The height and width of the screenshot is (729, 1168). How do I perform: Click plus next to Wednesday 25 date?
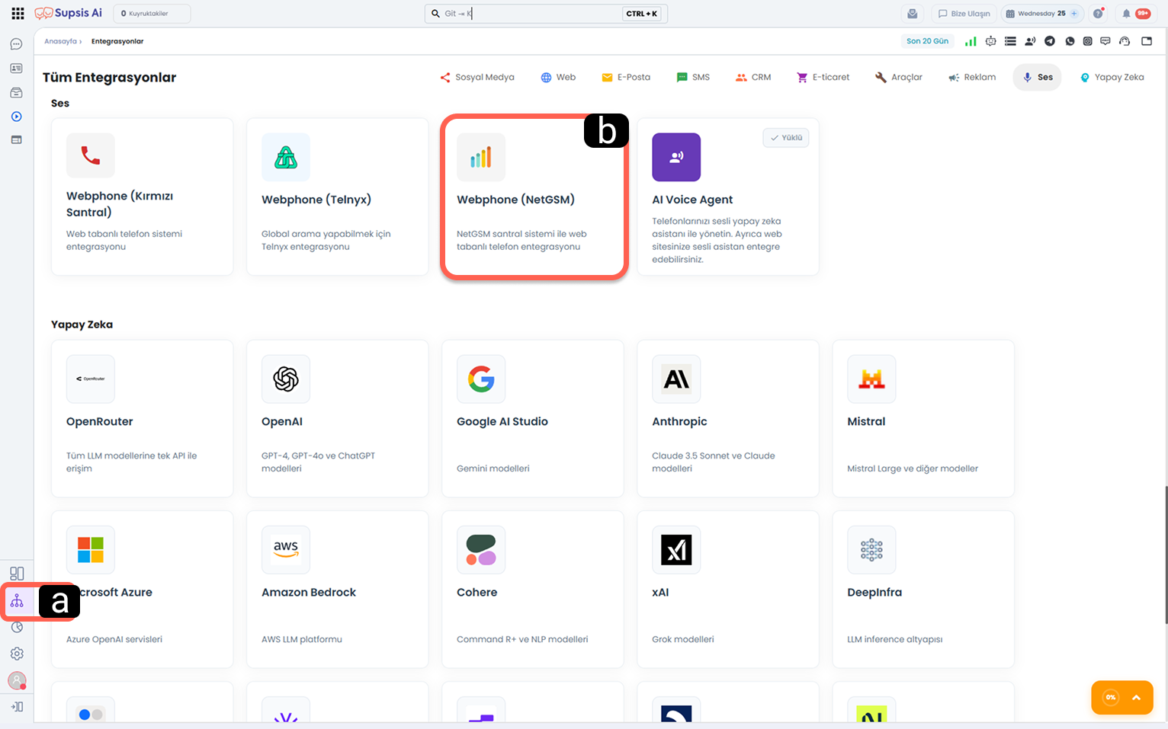coord(1074,14)
